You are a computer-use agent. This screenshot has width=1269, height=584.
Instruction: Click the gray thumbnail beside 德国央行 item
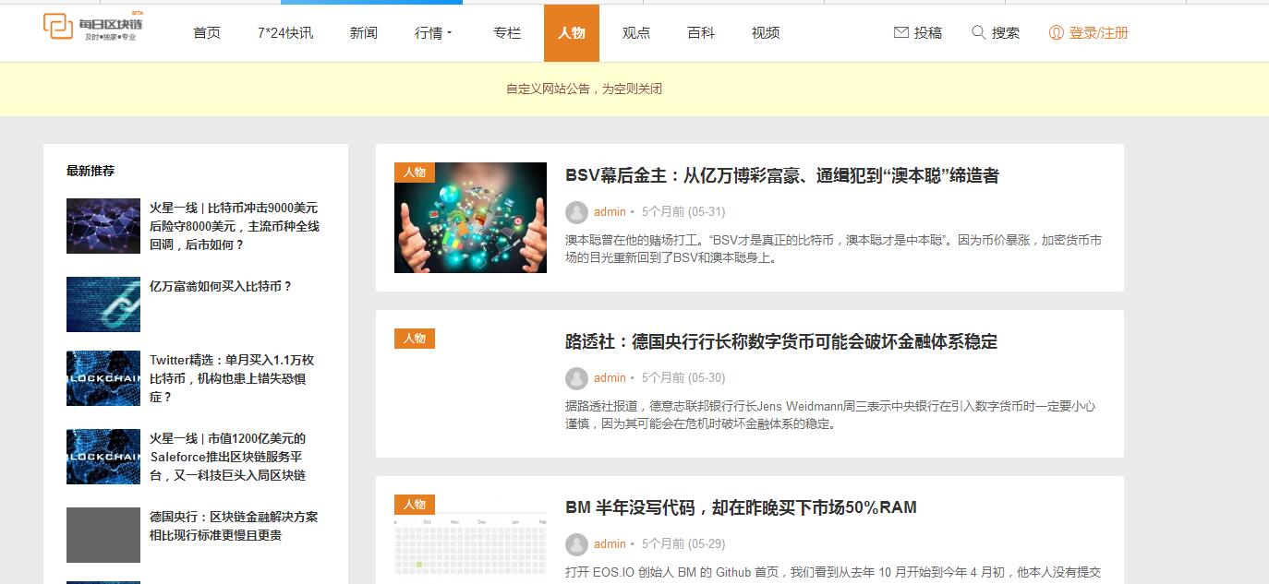(x=103, y=535)
